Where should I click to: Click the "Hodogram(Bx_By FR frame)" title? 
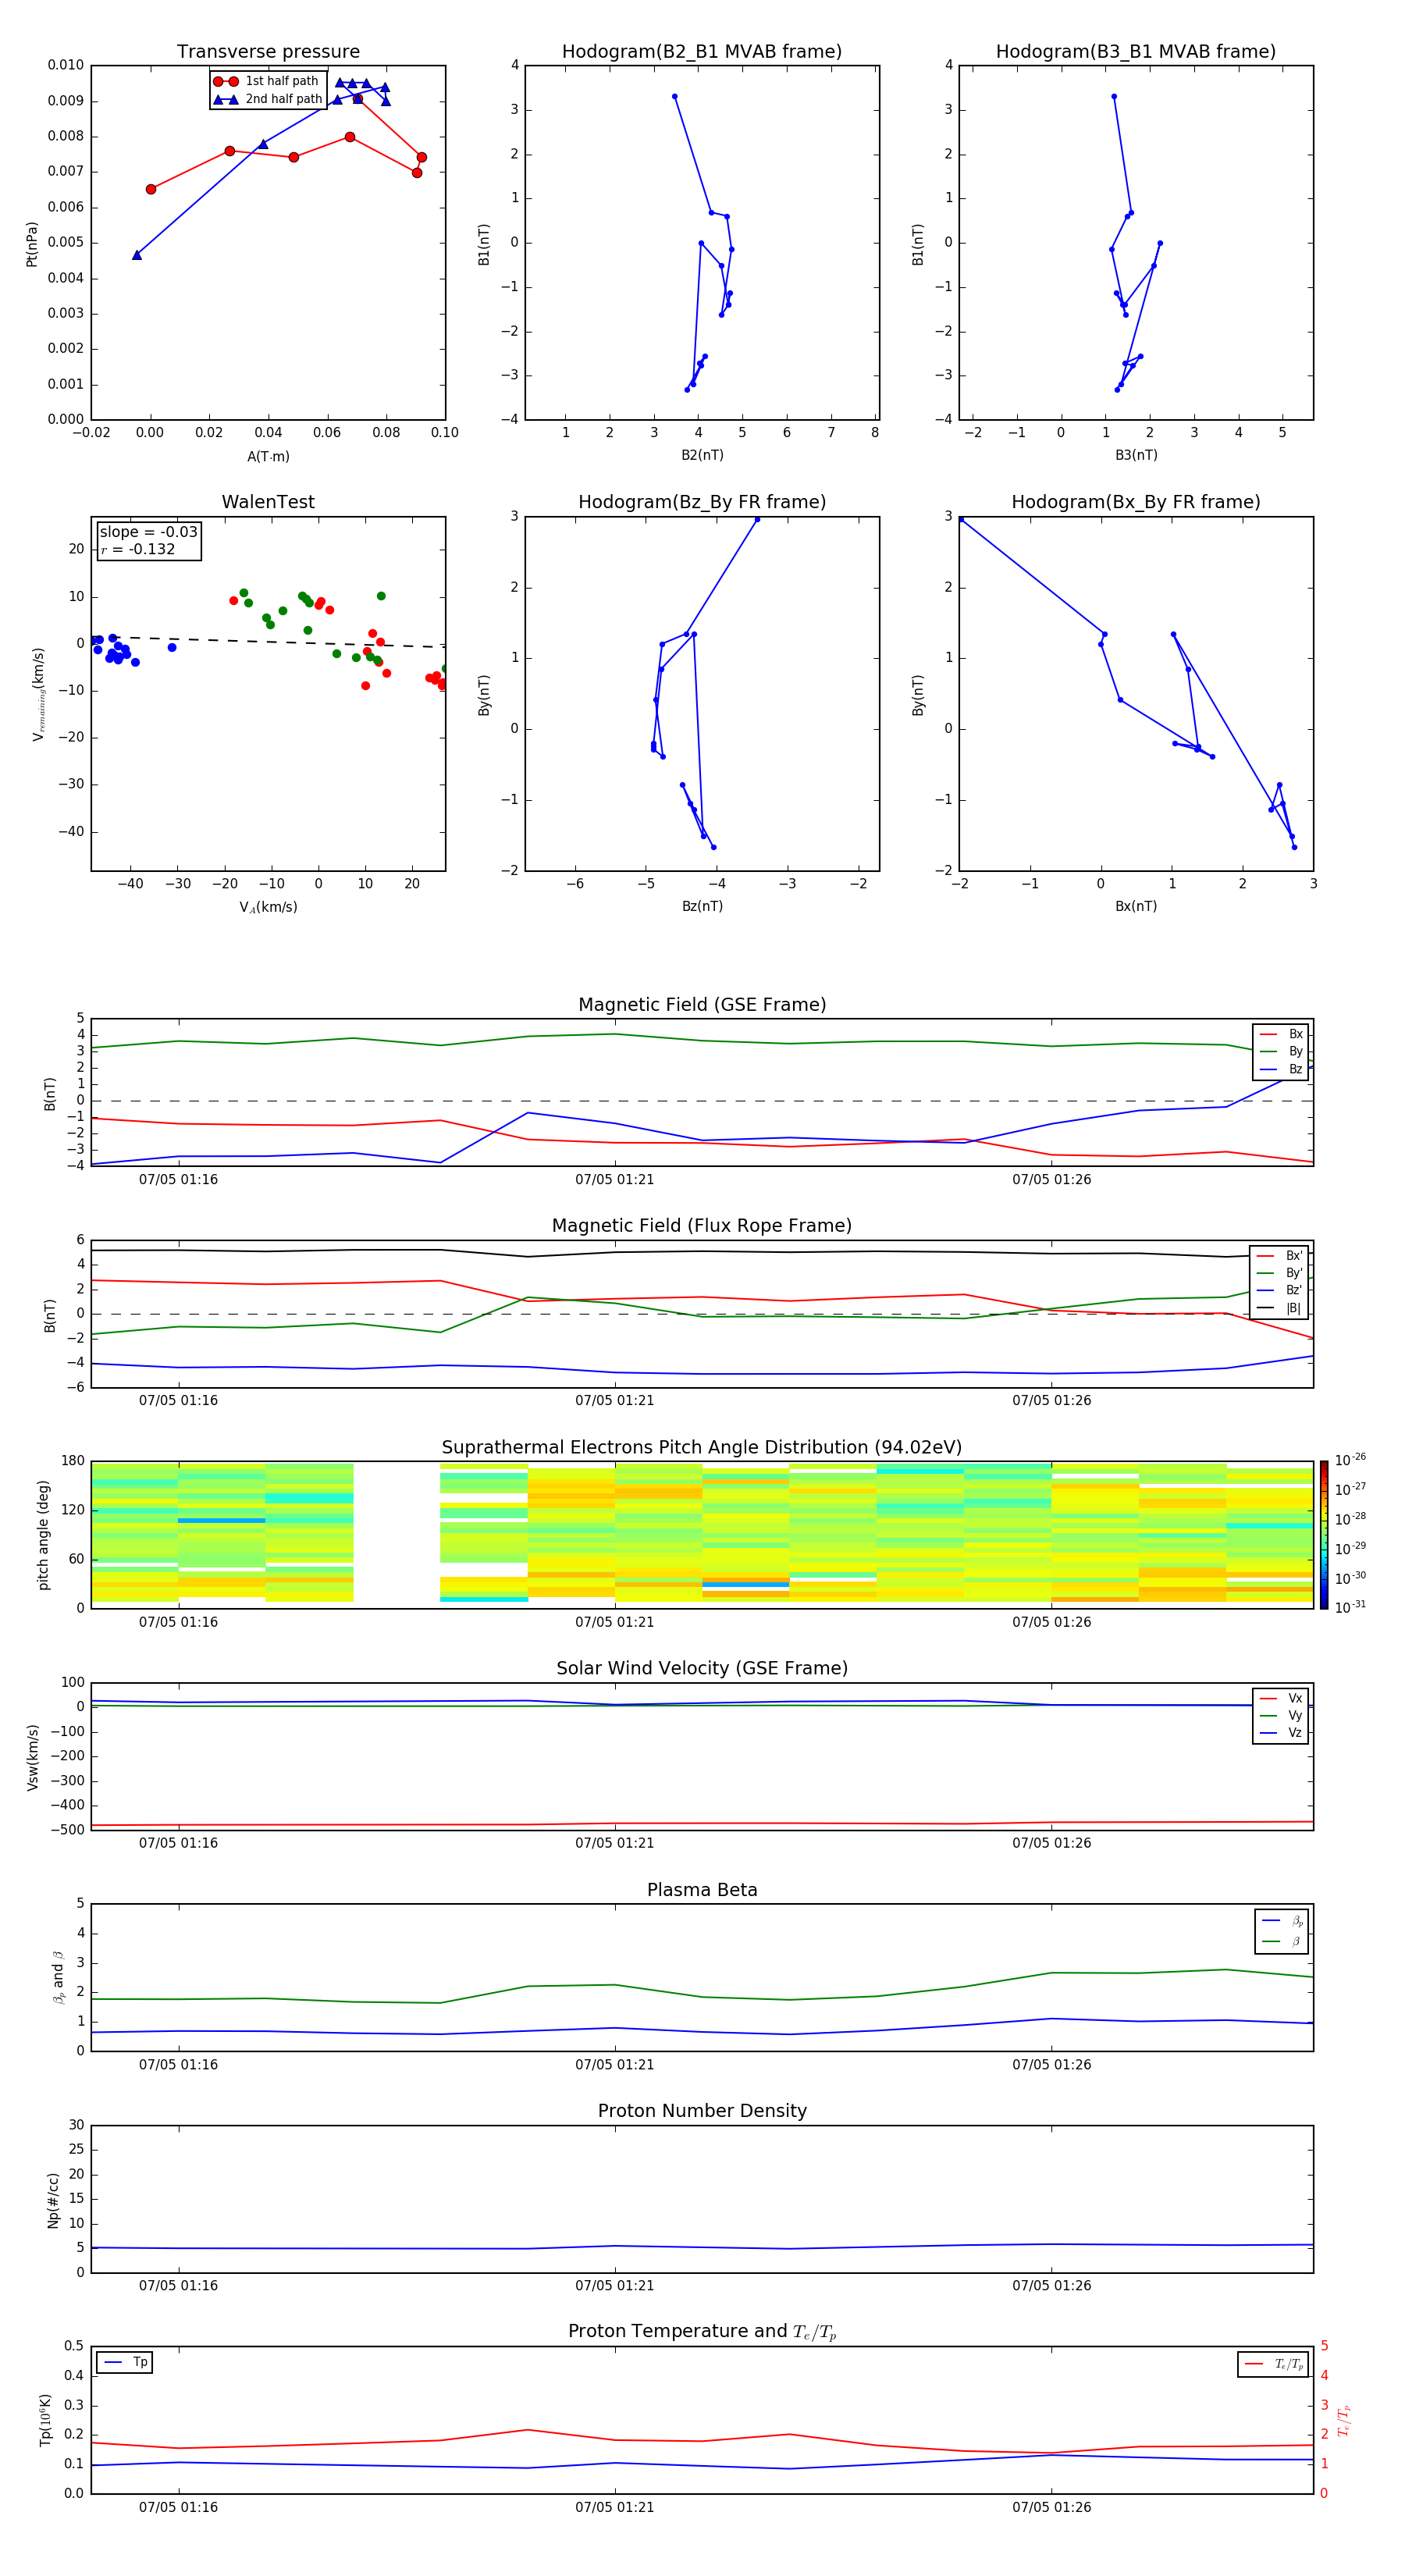tap(1136, 502)
